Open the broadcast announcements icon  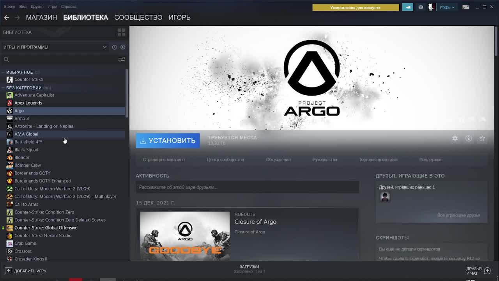pyautogui.click(x=408, y=7)
